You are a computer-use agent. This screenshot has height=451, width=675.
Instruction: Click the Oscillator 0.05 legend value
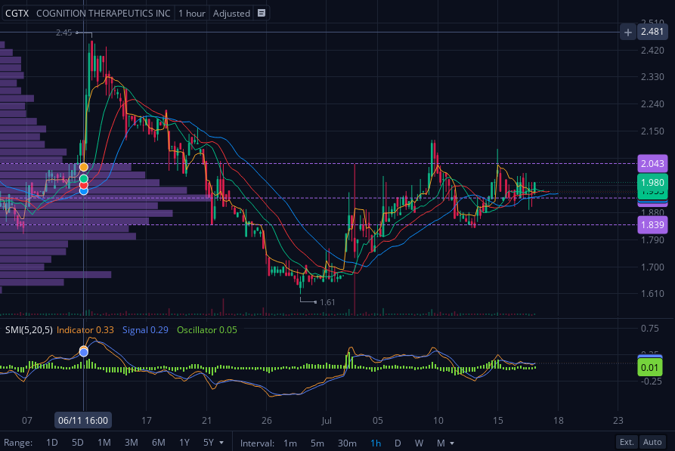[207, 329]
